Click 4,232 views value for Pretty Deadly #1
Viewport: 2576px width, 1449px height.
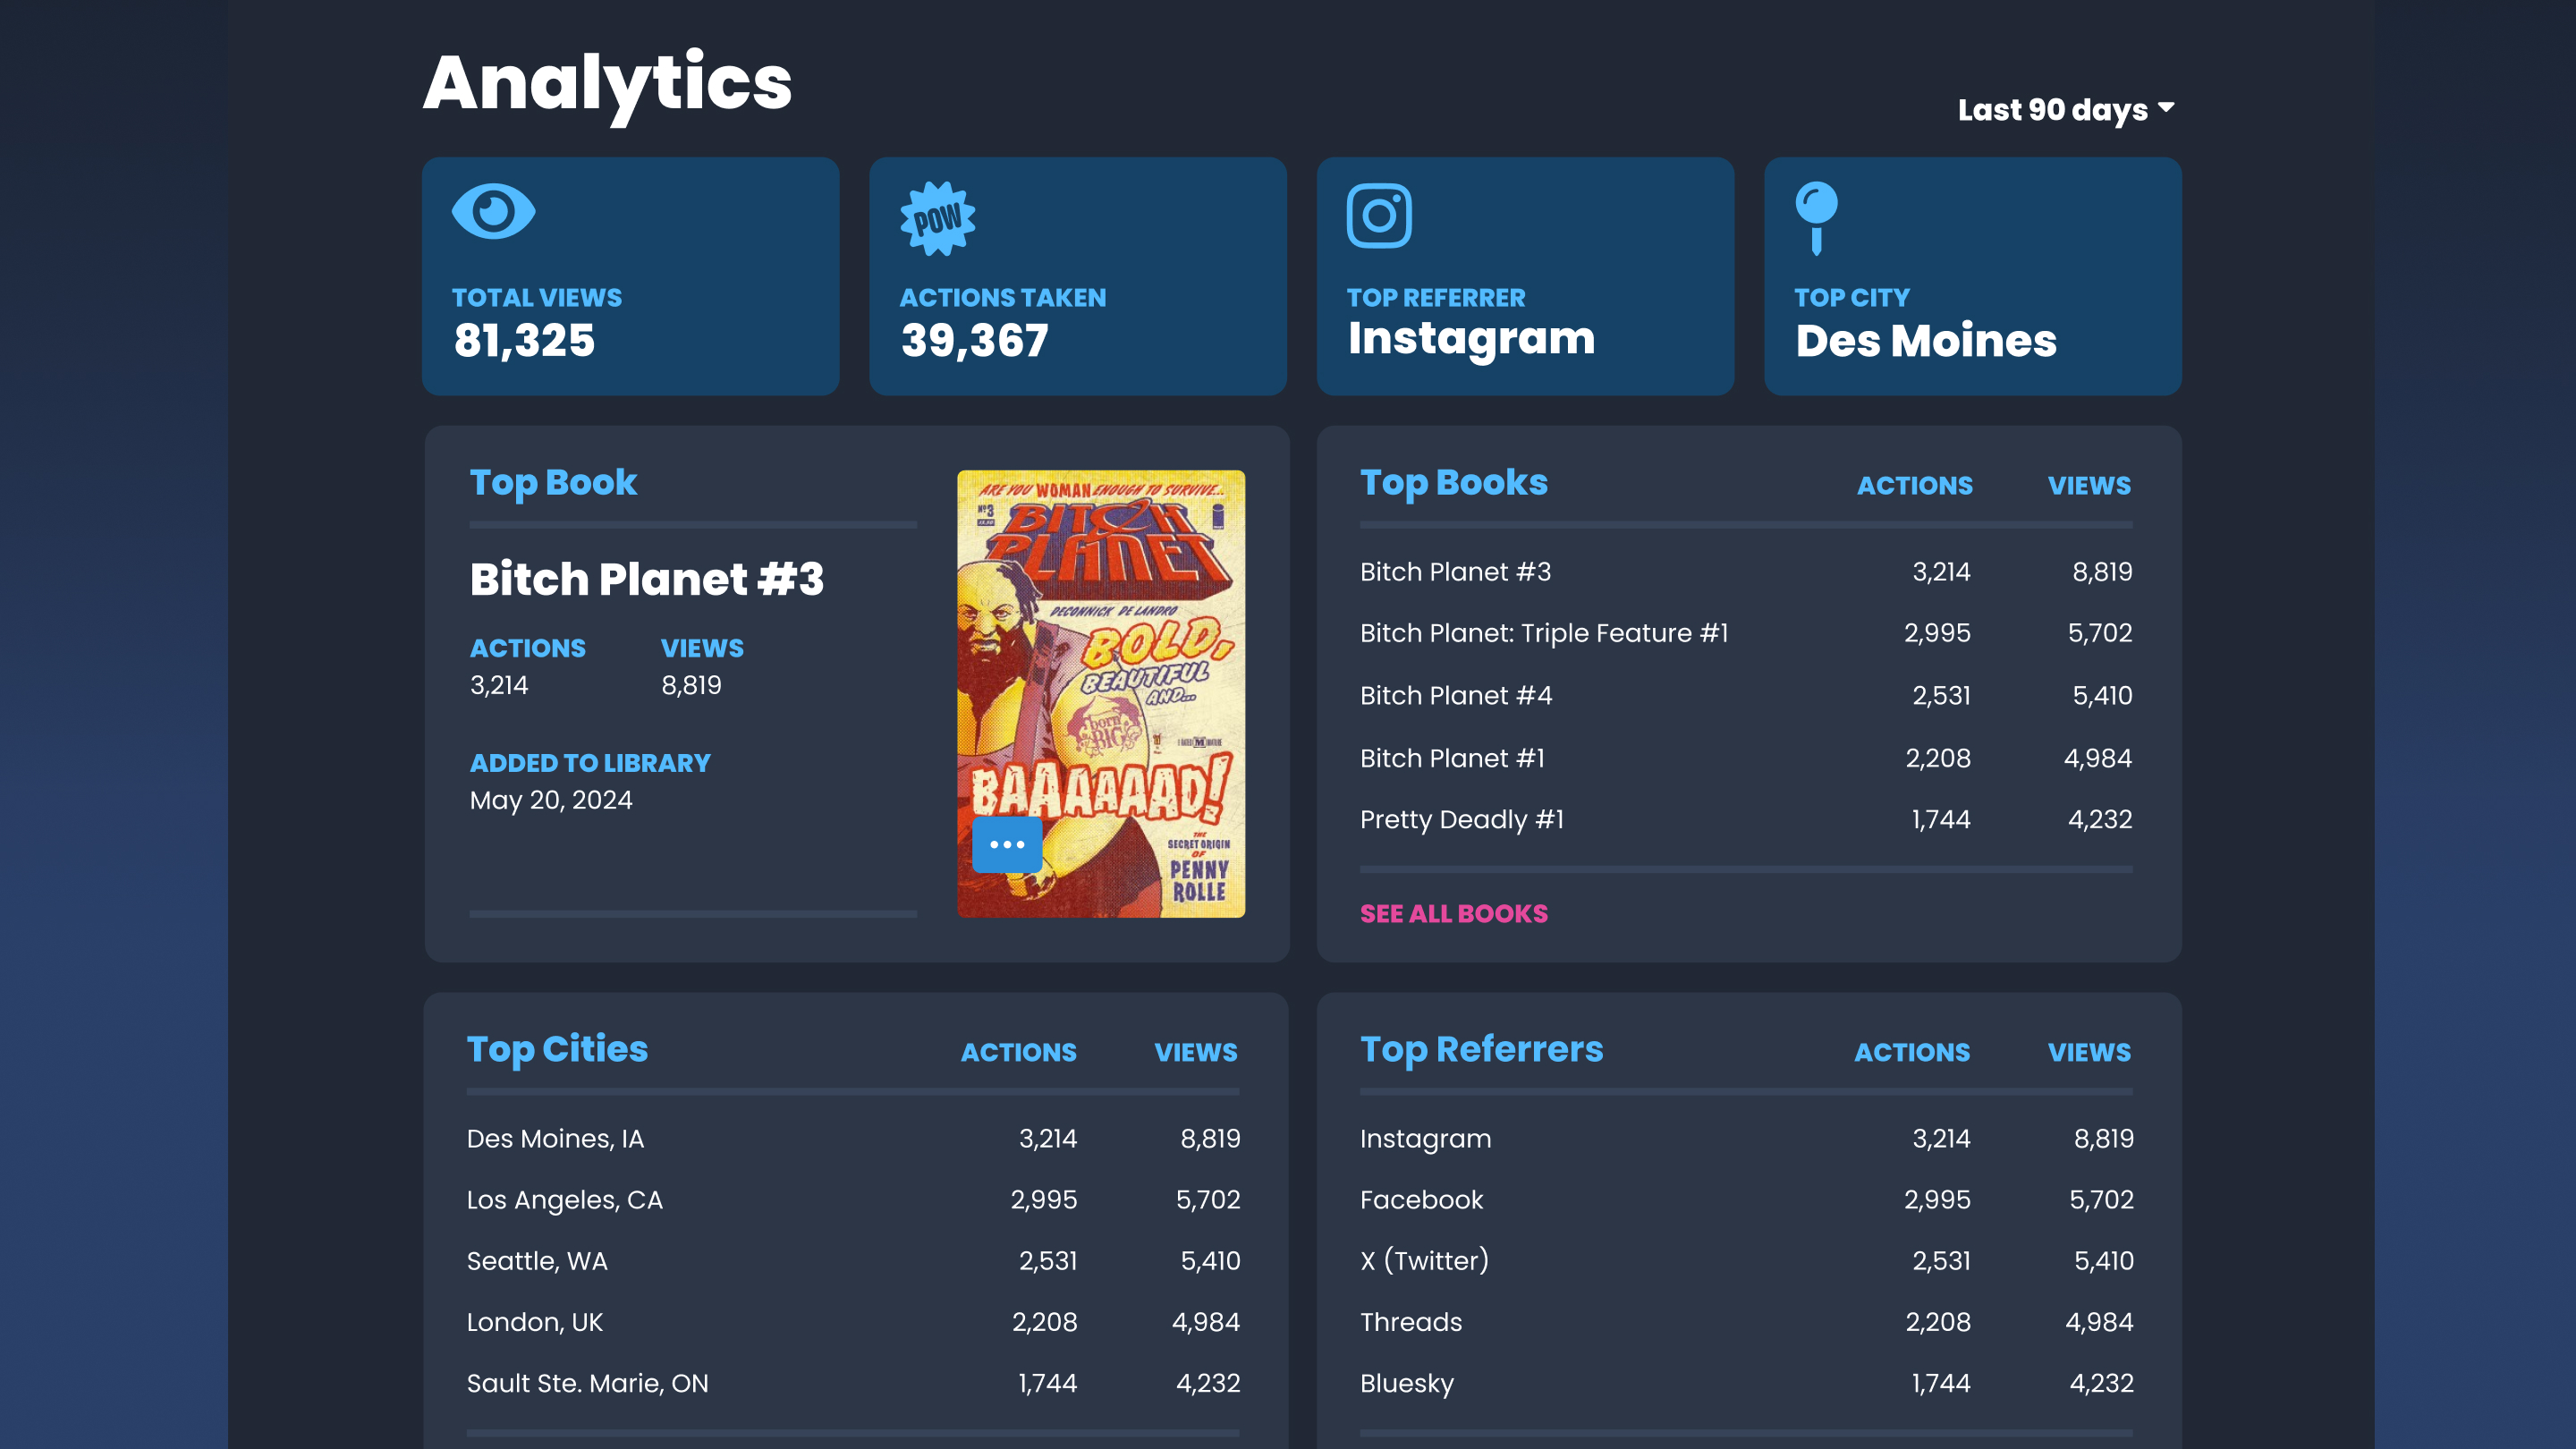(x=2100, y=820)
